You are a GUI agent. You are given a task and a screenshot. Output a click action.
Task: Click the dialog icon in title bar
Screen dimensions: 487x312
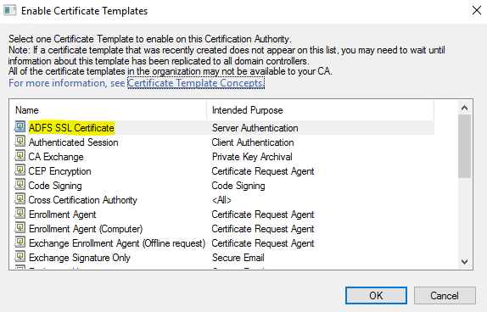(9, 10)
